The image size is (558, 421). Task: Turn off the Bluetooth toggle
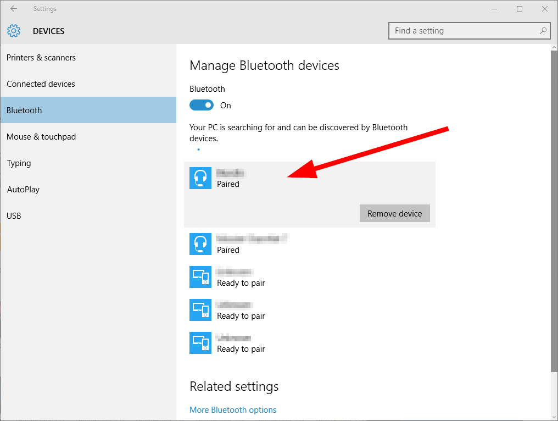202,105
